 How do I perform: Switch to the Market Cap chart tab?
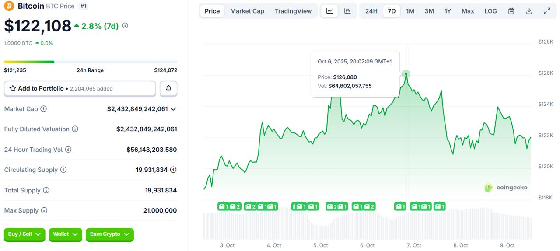[247, 11]
